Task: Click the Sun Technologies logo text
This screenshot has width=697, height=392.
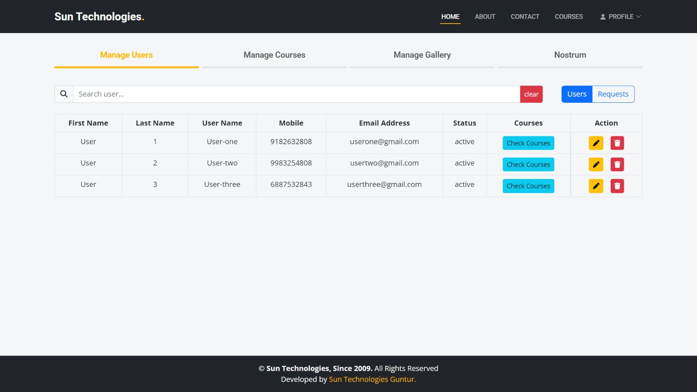Action: point(99,17)
